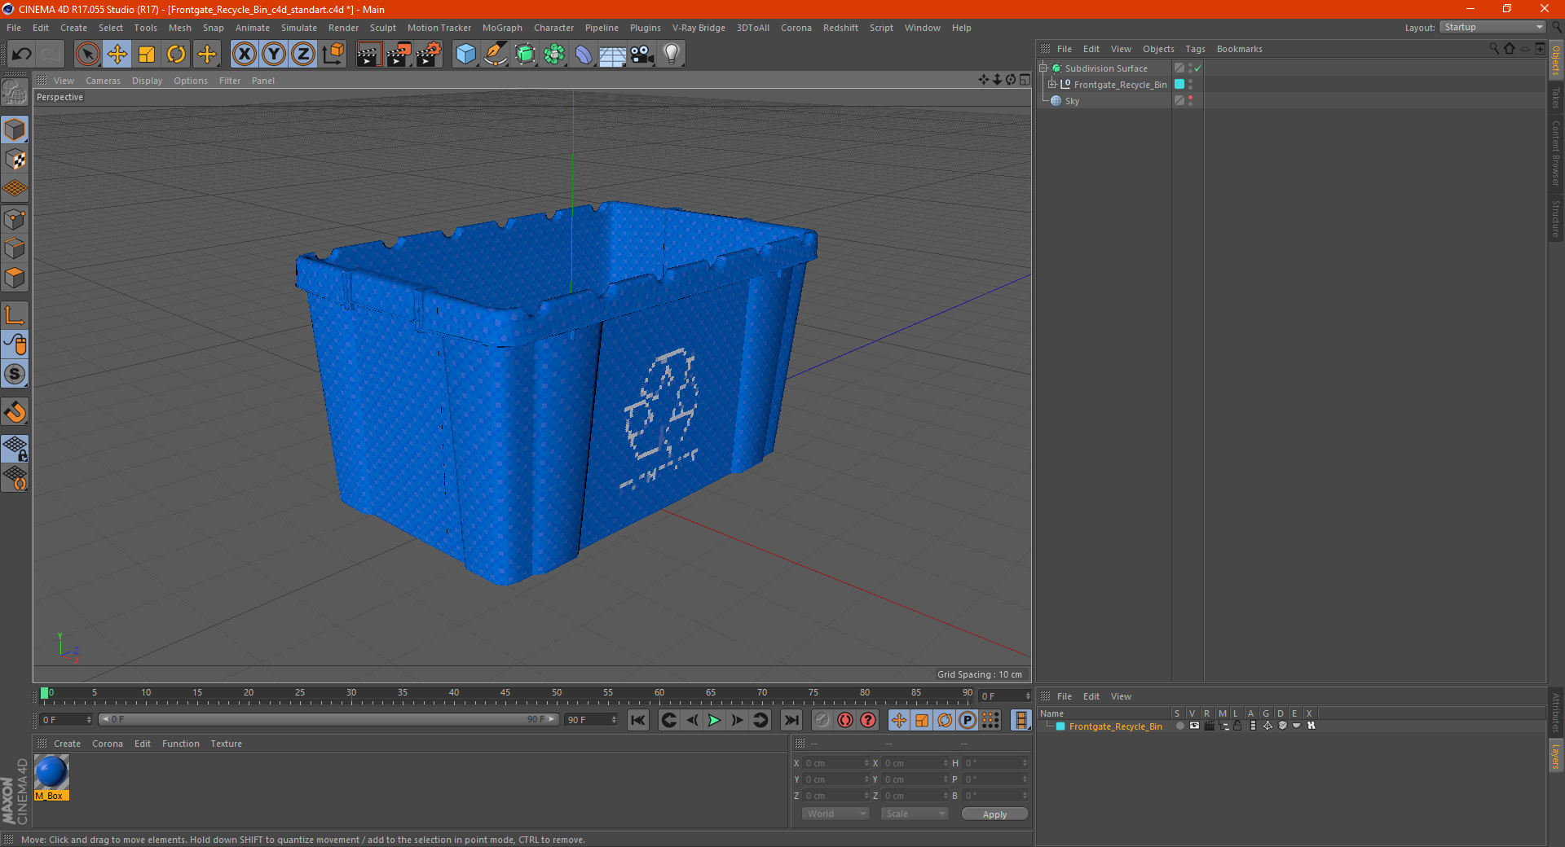1565x847 pixels.
Task: Go to end of animation
Action: (791, 720)
